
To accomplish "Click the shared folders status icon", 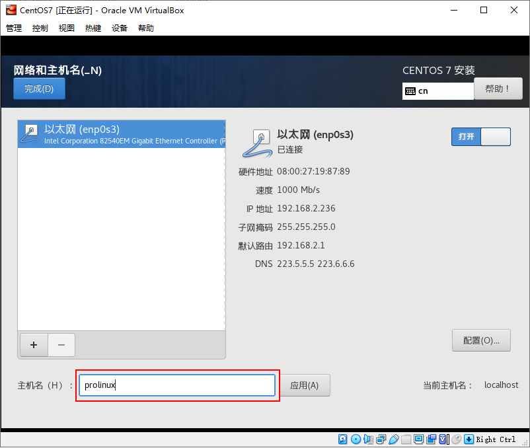I will (x=406, y=439).
